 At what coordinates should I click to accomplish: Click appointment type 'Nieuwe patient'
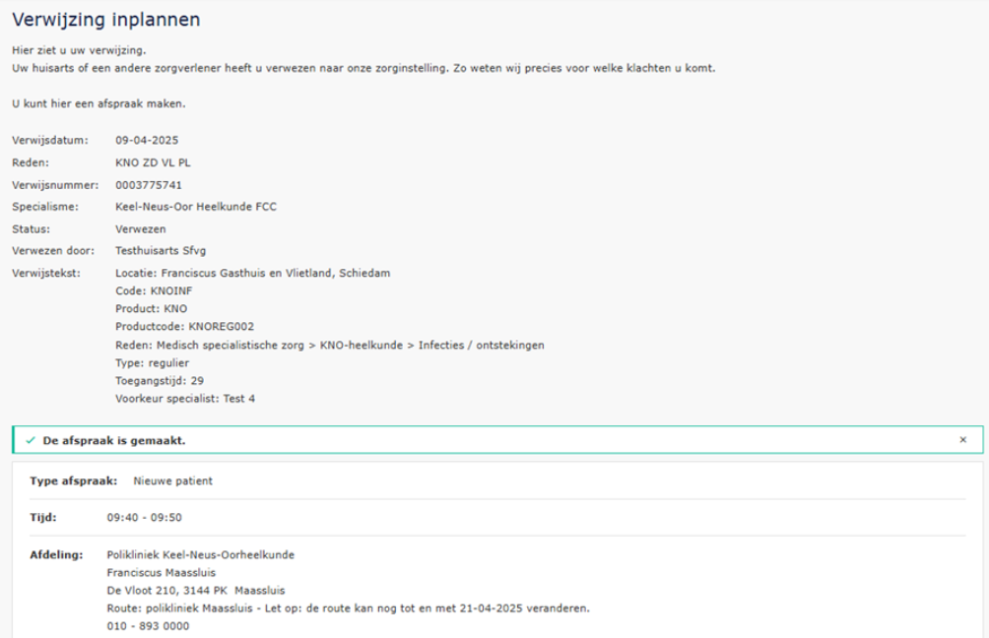click(173, 481)
